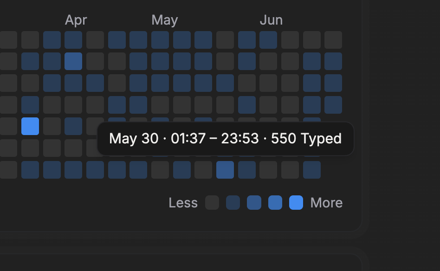Image resolution: width=440 pixels, height=271 pixels.
Task: Click the Apr month label
Action: pos(76,20)
